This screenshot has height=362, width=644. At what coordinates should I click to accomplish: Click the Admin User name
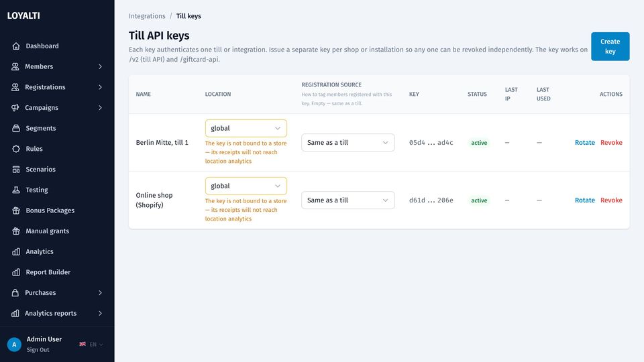[x=44, y=339]
